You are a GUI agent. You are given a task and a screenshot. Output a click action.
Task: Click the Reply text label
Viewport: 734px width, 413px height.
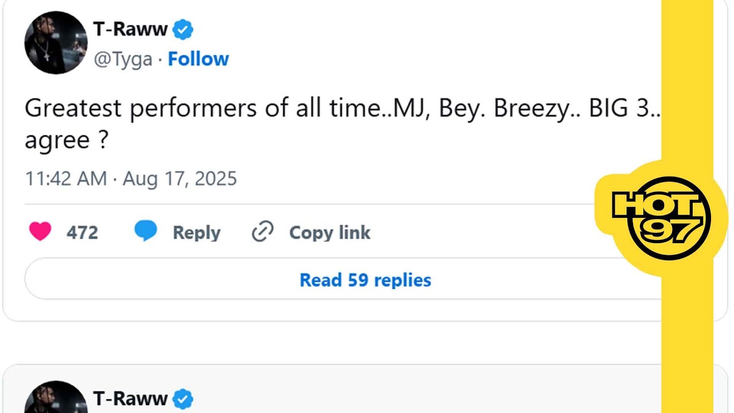[197, 232]
